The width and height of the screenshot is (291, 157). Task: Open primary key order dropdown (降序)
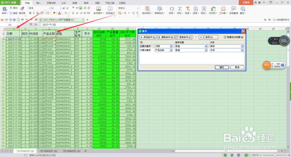tap(242, 46)
